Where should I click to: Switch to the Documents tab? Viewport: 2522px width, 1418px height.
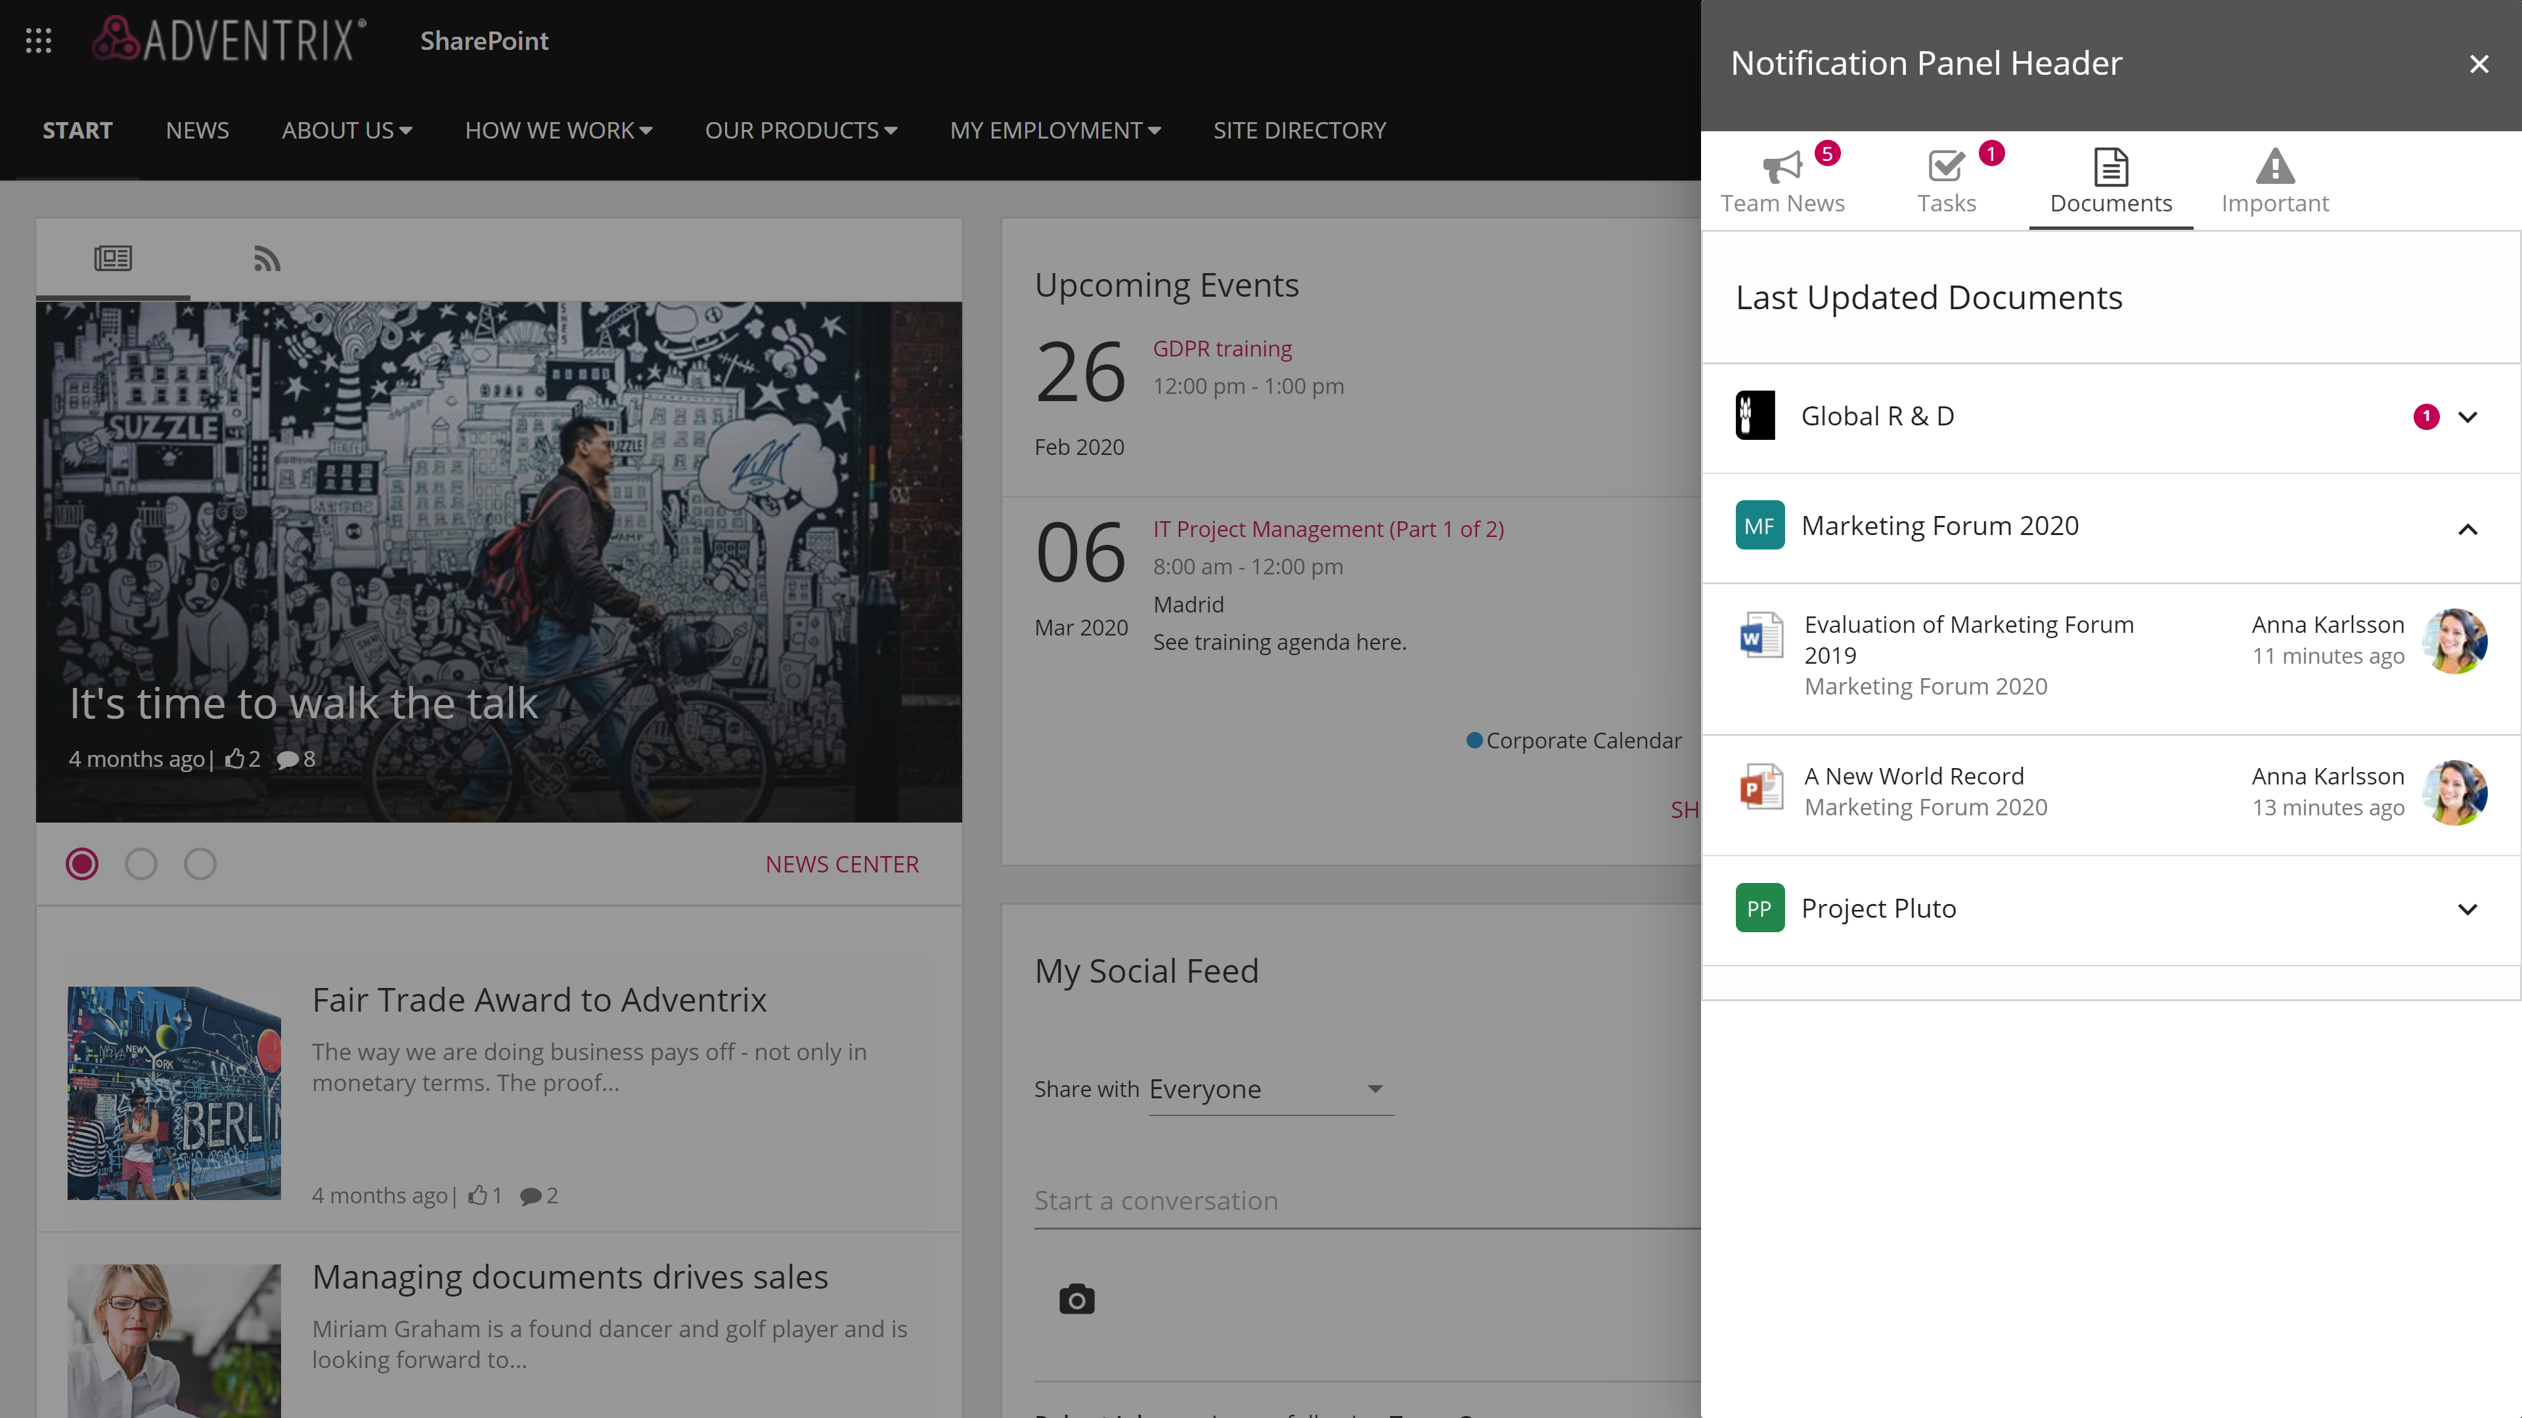tap(2111, 181)
